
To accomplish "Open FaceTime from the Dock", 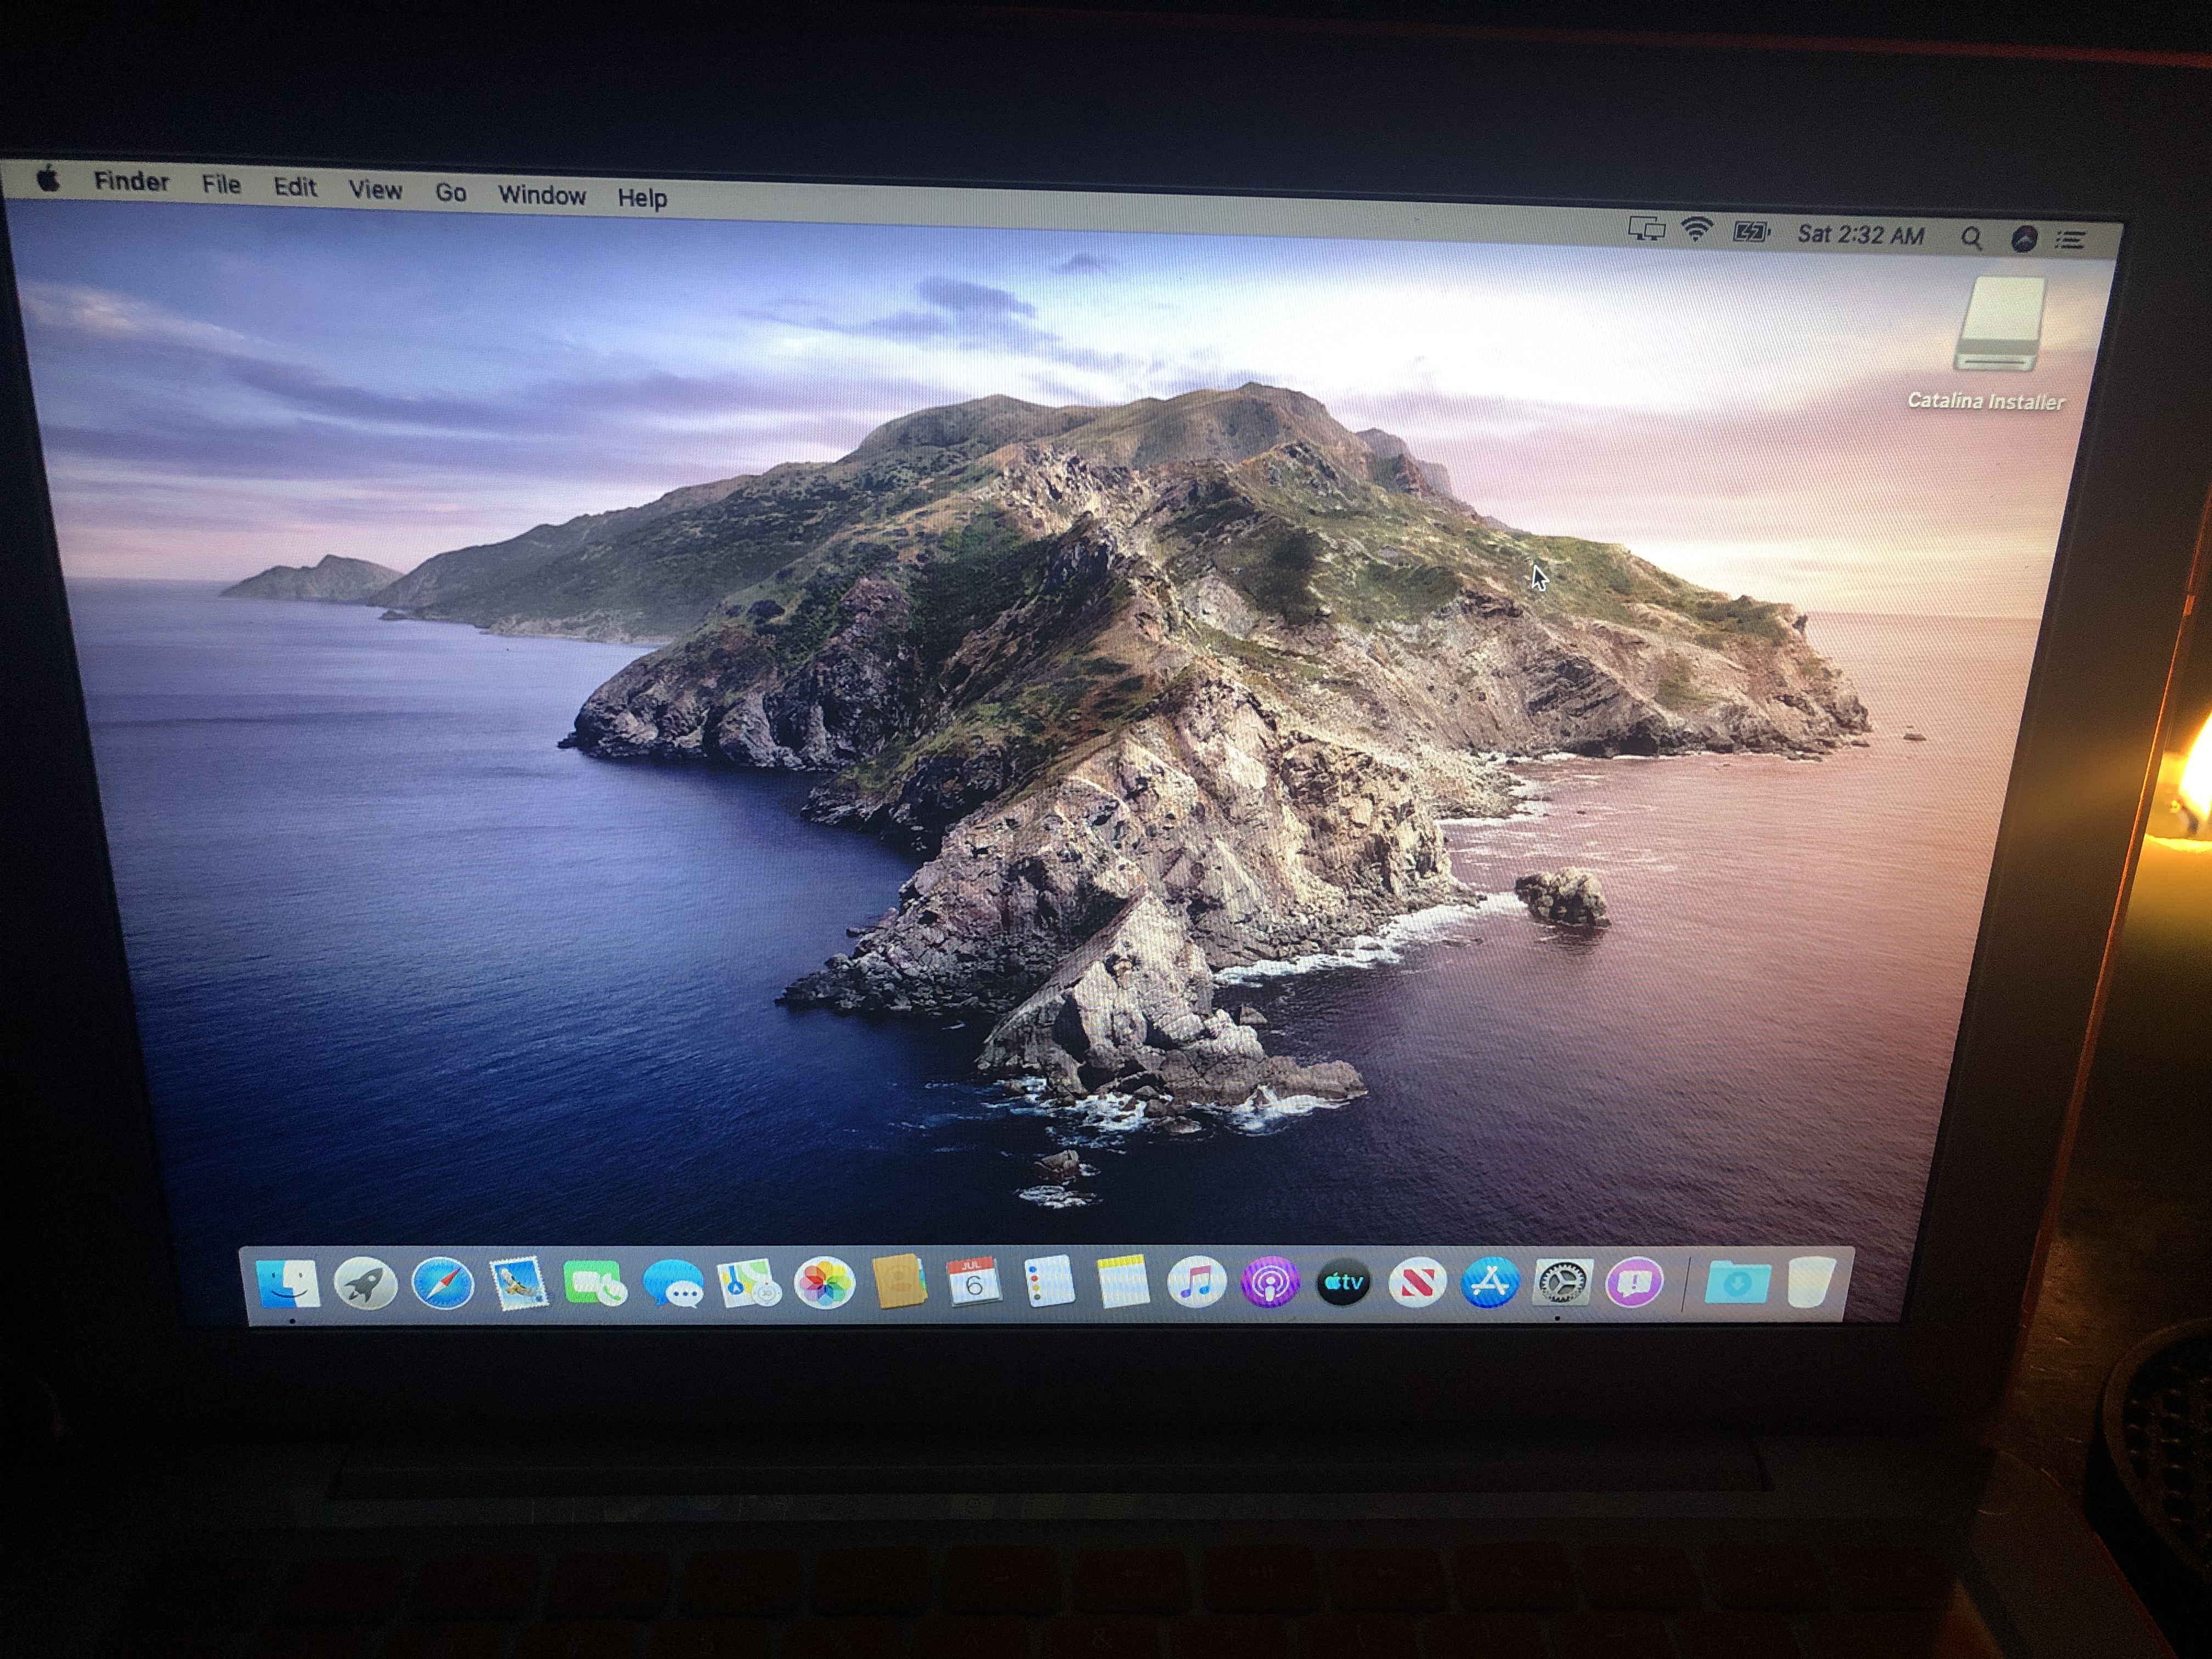I will tap(595, 1283).
